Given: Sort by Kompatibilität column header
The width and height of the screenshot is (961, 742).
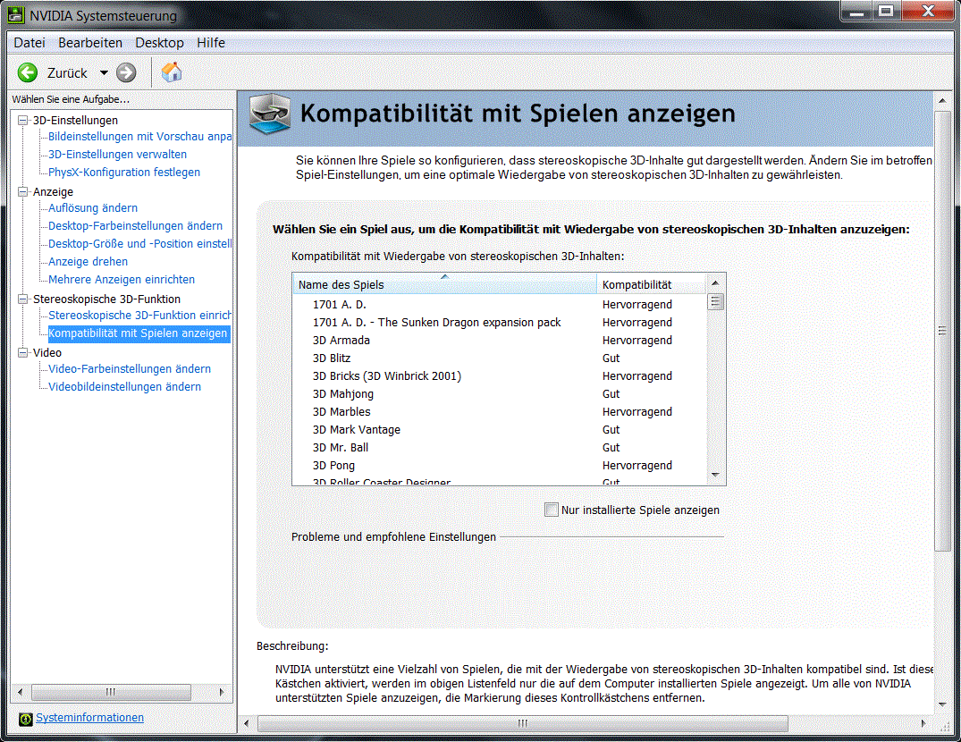Looking at the screenshot, I should (652, 284).
